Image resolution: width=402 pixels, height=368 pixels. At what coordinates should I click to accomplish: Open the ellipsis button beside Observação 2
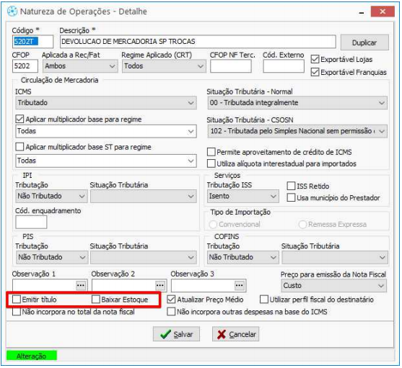coord(160,285)
